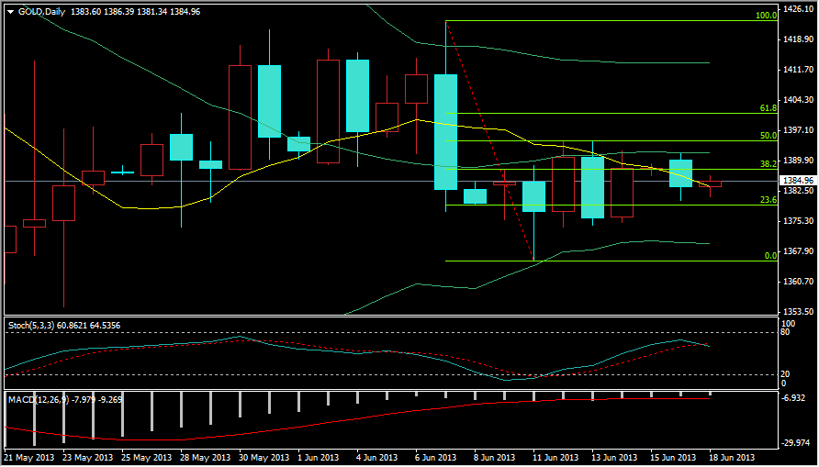
Task: Click price scale value 1426.10
Action: [797, 9]
